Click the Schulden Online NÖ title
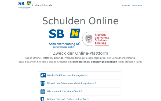 (x=42, y=5)
